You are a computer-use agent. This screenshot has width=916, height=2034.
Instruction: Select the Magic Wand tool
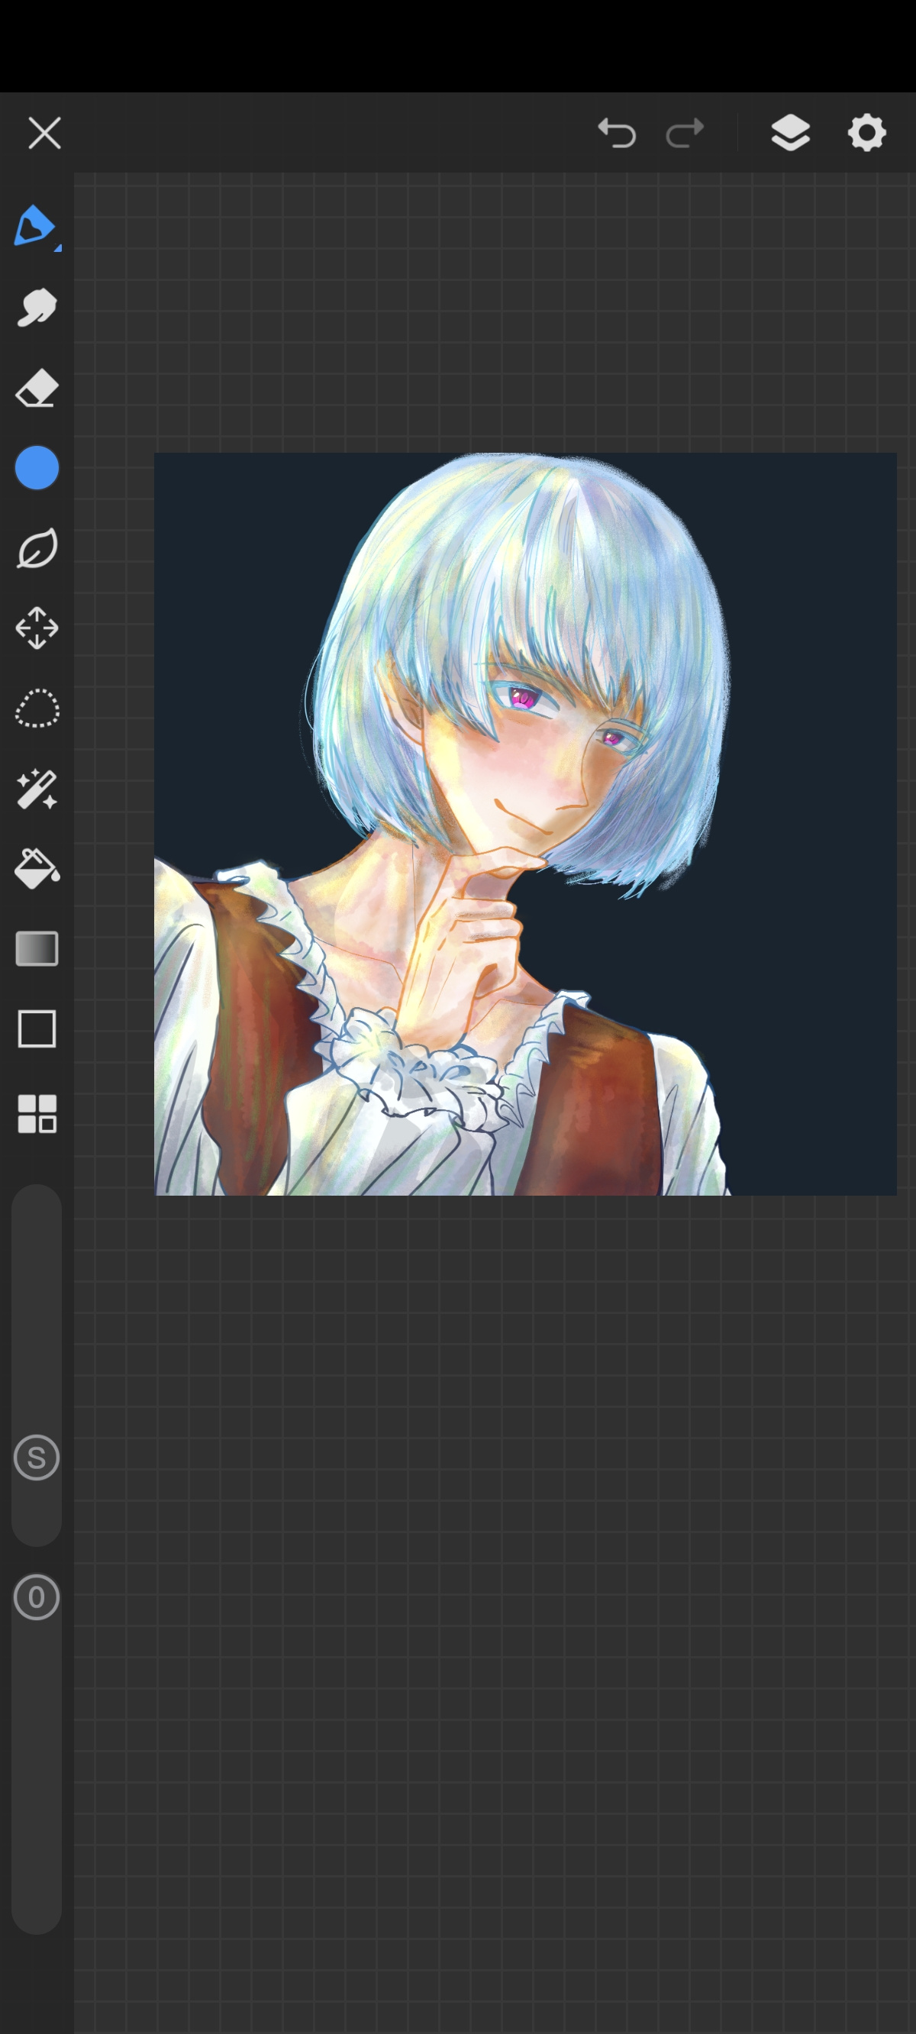[37, 789]
